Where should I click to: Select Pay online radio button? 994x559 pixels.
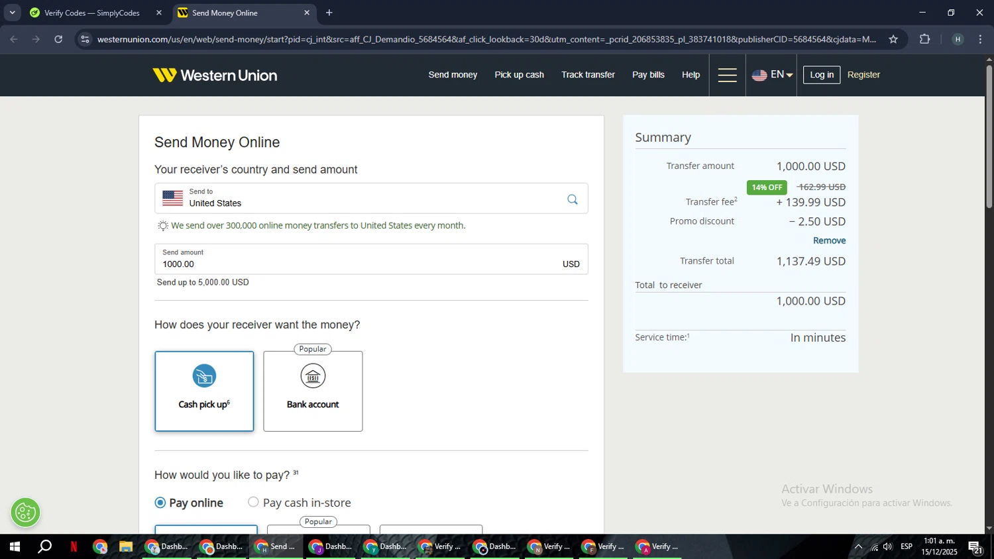click(160, 503)
